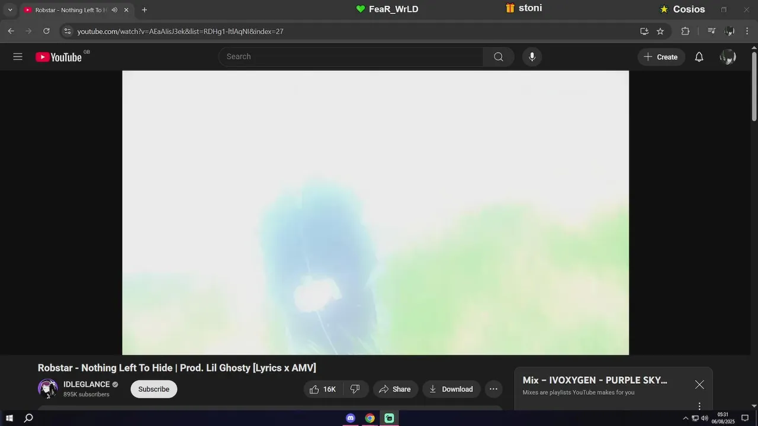Click the search magnifier button
Viewport: 758px width, 426px height.
click(499, 57)
